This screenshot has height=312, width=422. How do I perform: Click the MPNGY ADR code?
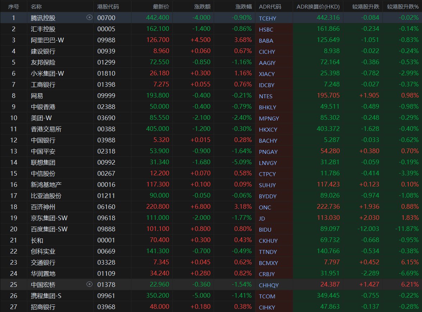tap(269, 118)
